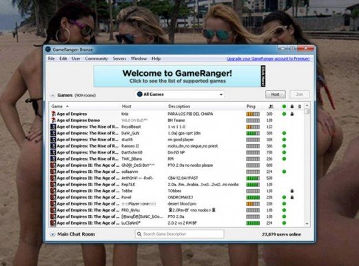Click padlock icon in Pavel row
Viewport: 359px width, 266px height.
pos(292,197)
